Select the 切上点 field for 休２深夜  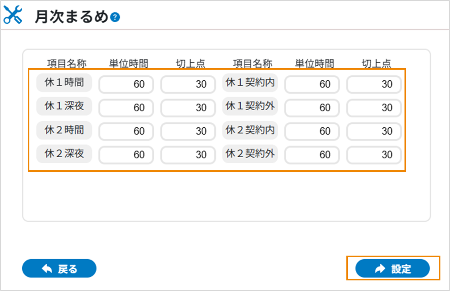[x=188, y=155]
